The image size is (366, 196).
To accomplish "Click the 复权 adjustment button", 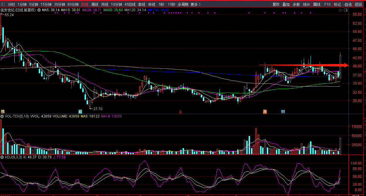I will (x=276, y=4).
